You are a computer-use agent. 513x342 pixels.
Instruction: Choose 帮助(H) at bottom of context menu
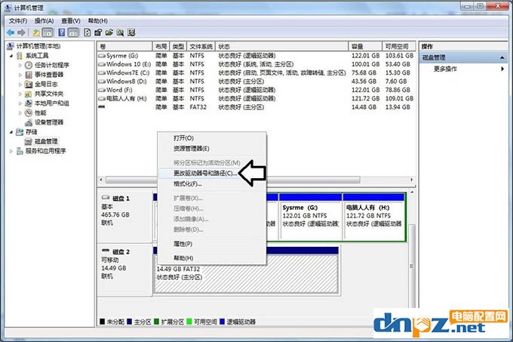click(x=183, y=258)
